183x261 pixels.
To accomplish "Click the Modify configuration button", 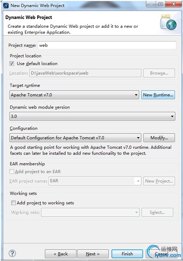I will tap(159, 138).
